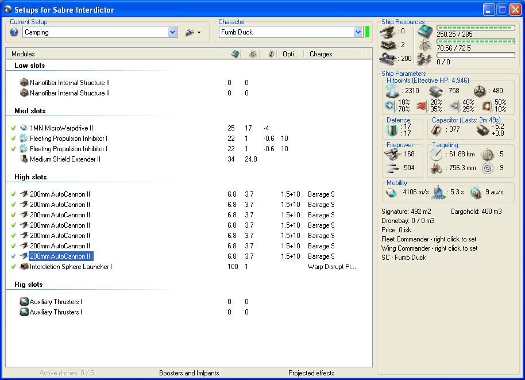Click the max velocity icon showing 4106 m/s
Viewport: 525px width, 380px height.
click(391, 193)
